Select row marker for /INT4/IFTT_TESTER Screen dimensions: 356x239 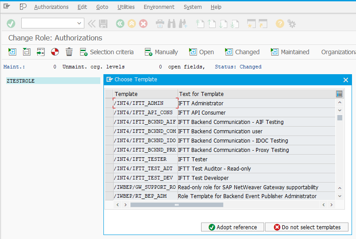click(109, 159)
